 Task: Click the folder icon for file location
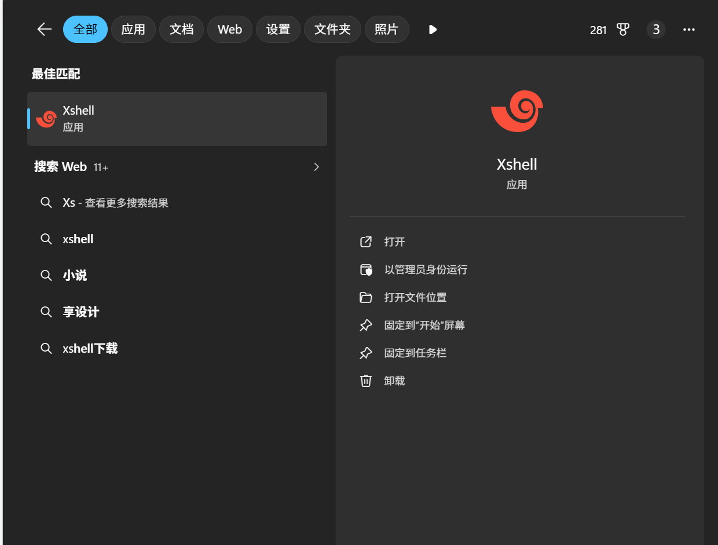pyautogui.click(x=366, y=298)
